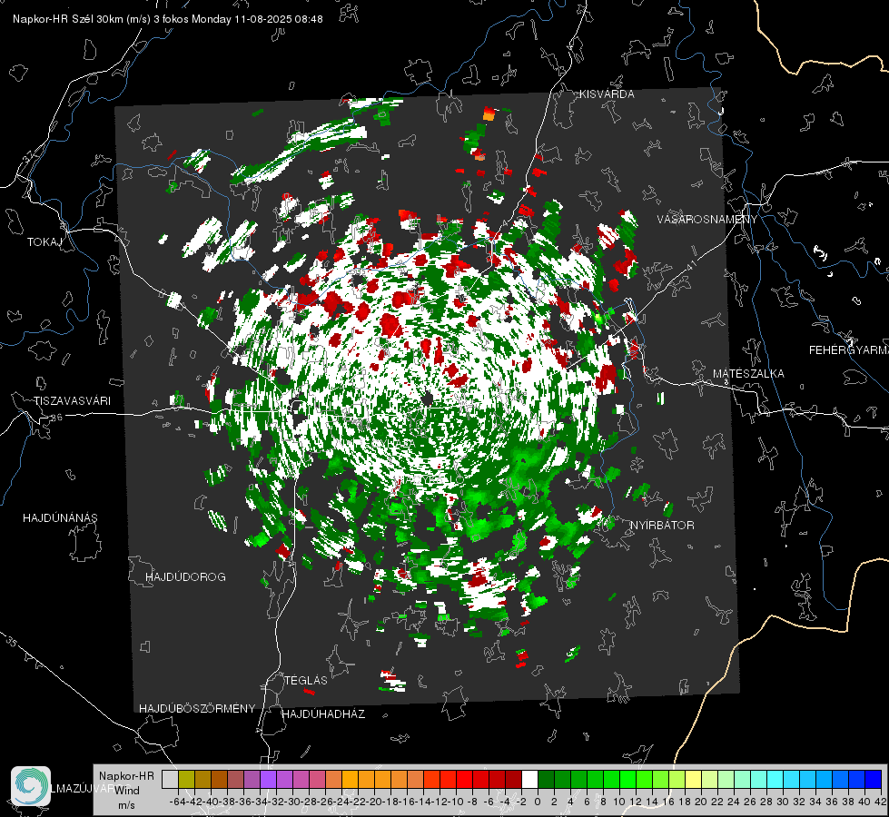Click the brown swatch between -40 and -38
Viewport: 889px width, 817px height.
coord(219,779)
